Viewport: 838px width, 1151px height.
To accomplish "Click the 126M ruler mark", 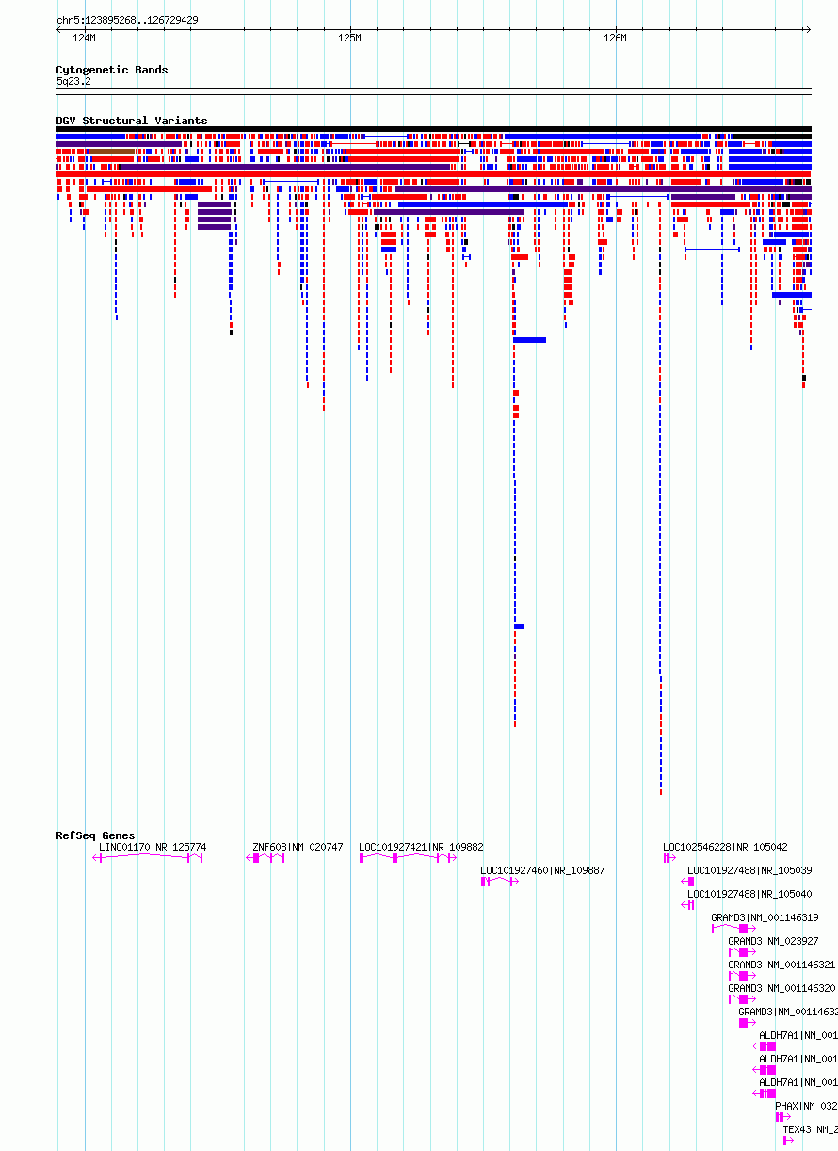I will coord(615,39).
